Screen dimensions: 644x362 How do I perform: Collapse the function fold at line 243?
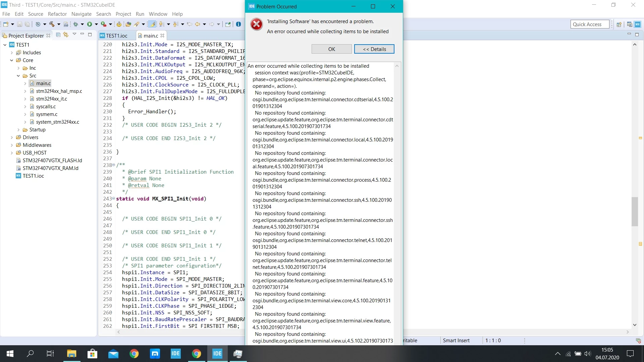click(x=113, y=198)
